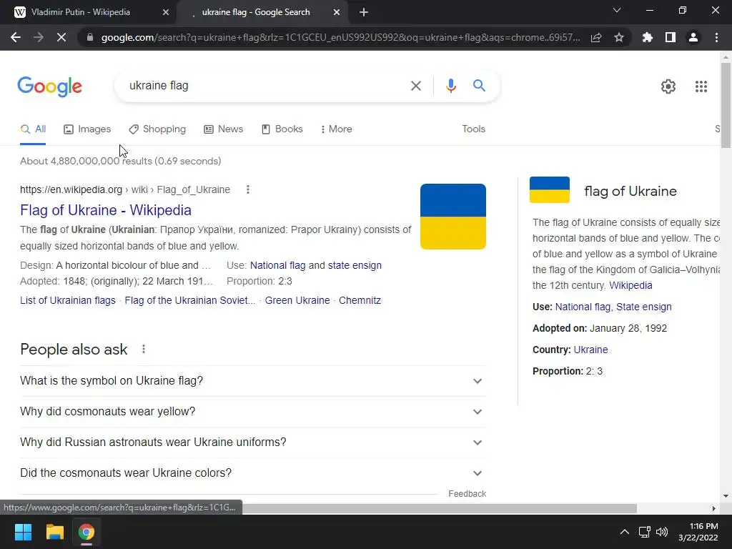Open options dots beside People also ask
The width and height of the screenshot is (732, 549).
(x=143, y=349)
